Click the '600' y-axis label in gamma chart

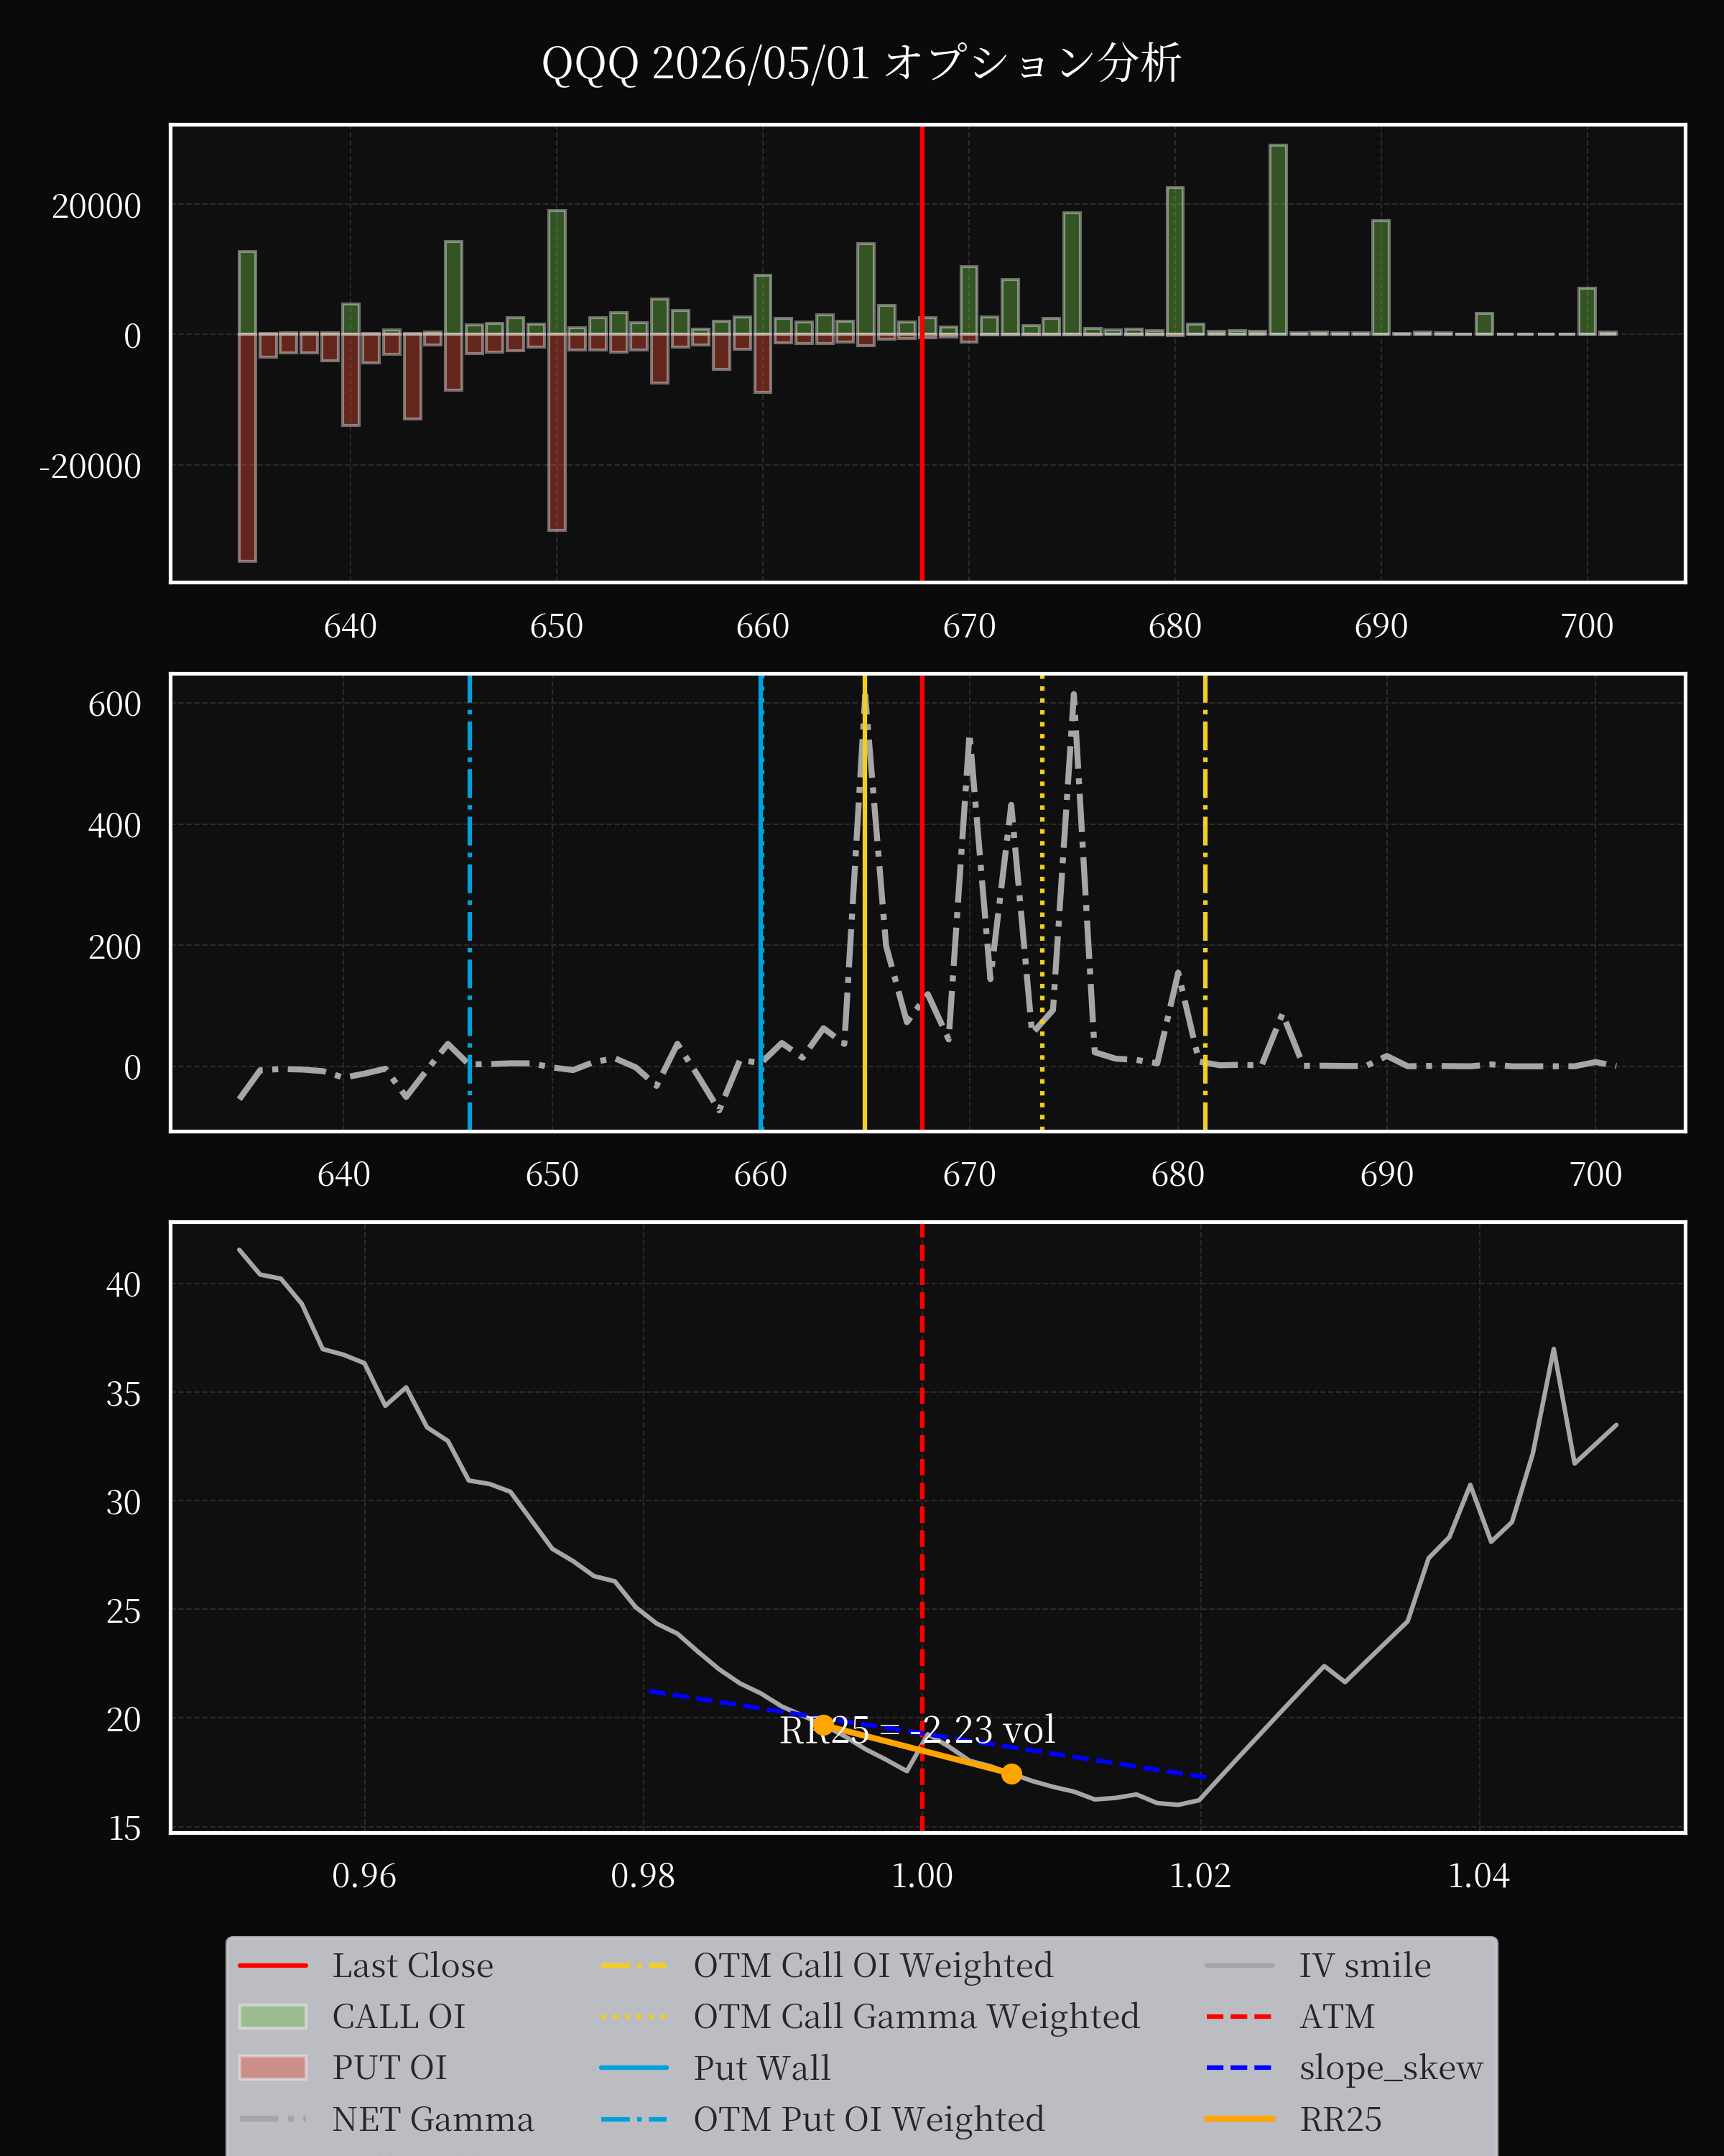(114, 704)
